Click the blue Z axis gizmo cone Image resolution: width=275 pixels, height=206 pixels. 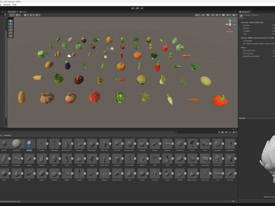[233, 24]
